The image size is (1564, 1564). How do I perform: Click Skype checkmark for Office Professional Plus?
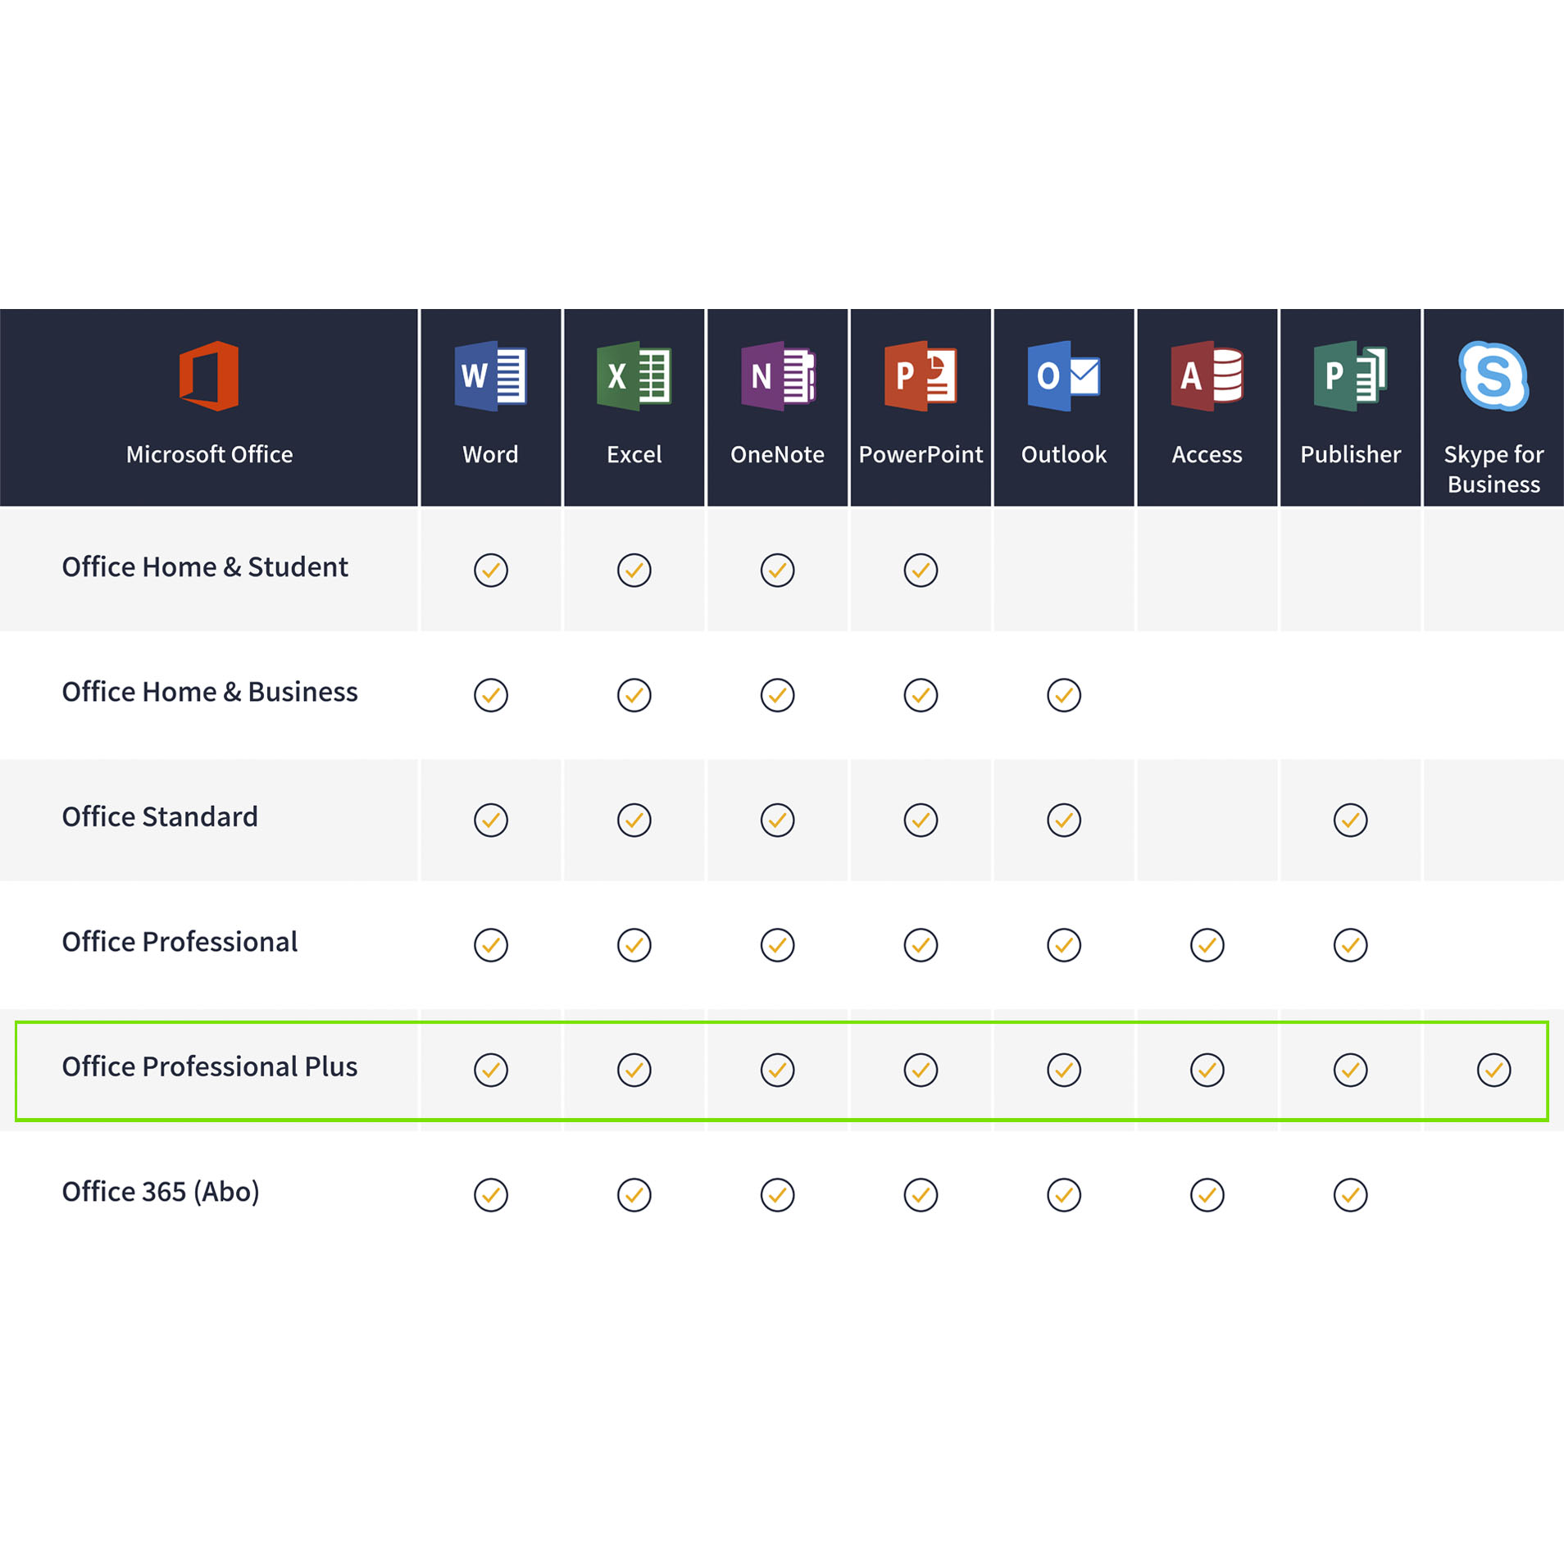[x=1494, y=1070]
